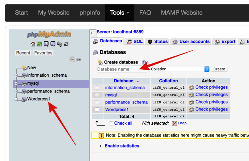
Task: Tick the mysql row checkbox
Action: [97, 95]
